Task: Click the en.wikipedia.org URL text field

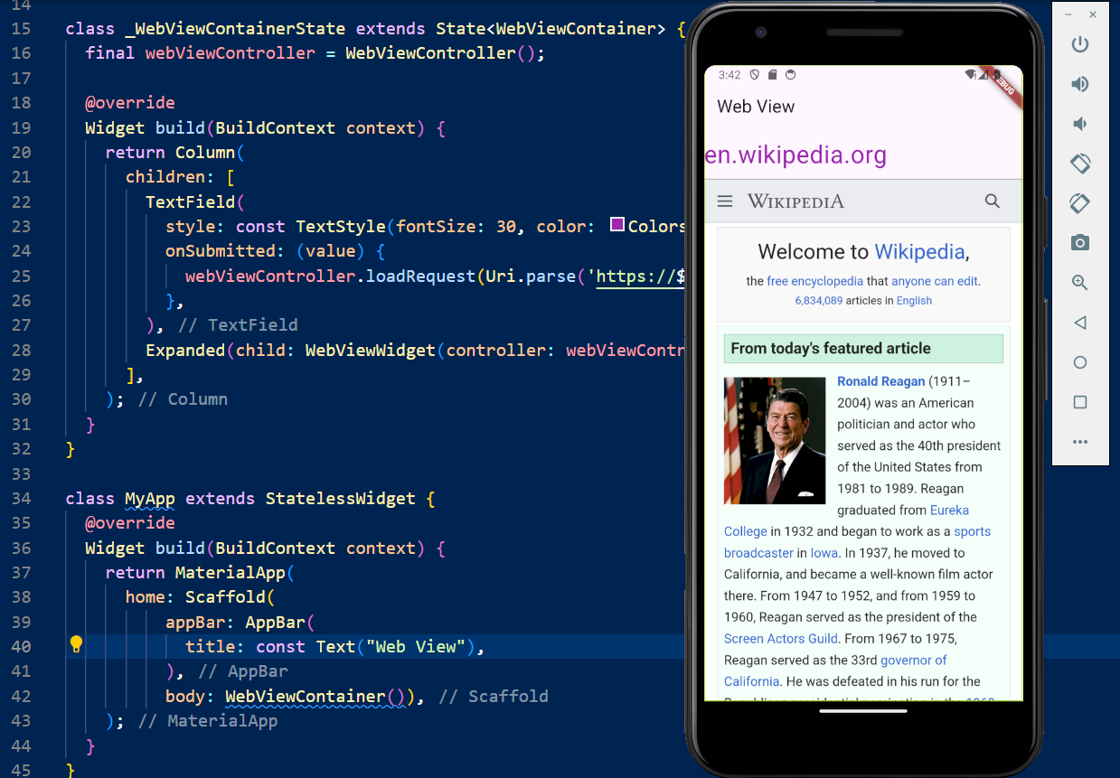Action: pos(795,155)
